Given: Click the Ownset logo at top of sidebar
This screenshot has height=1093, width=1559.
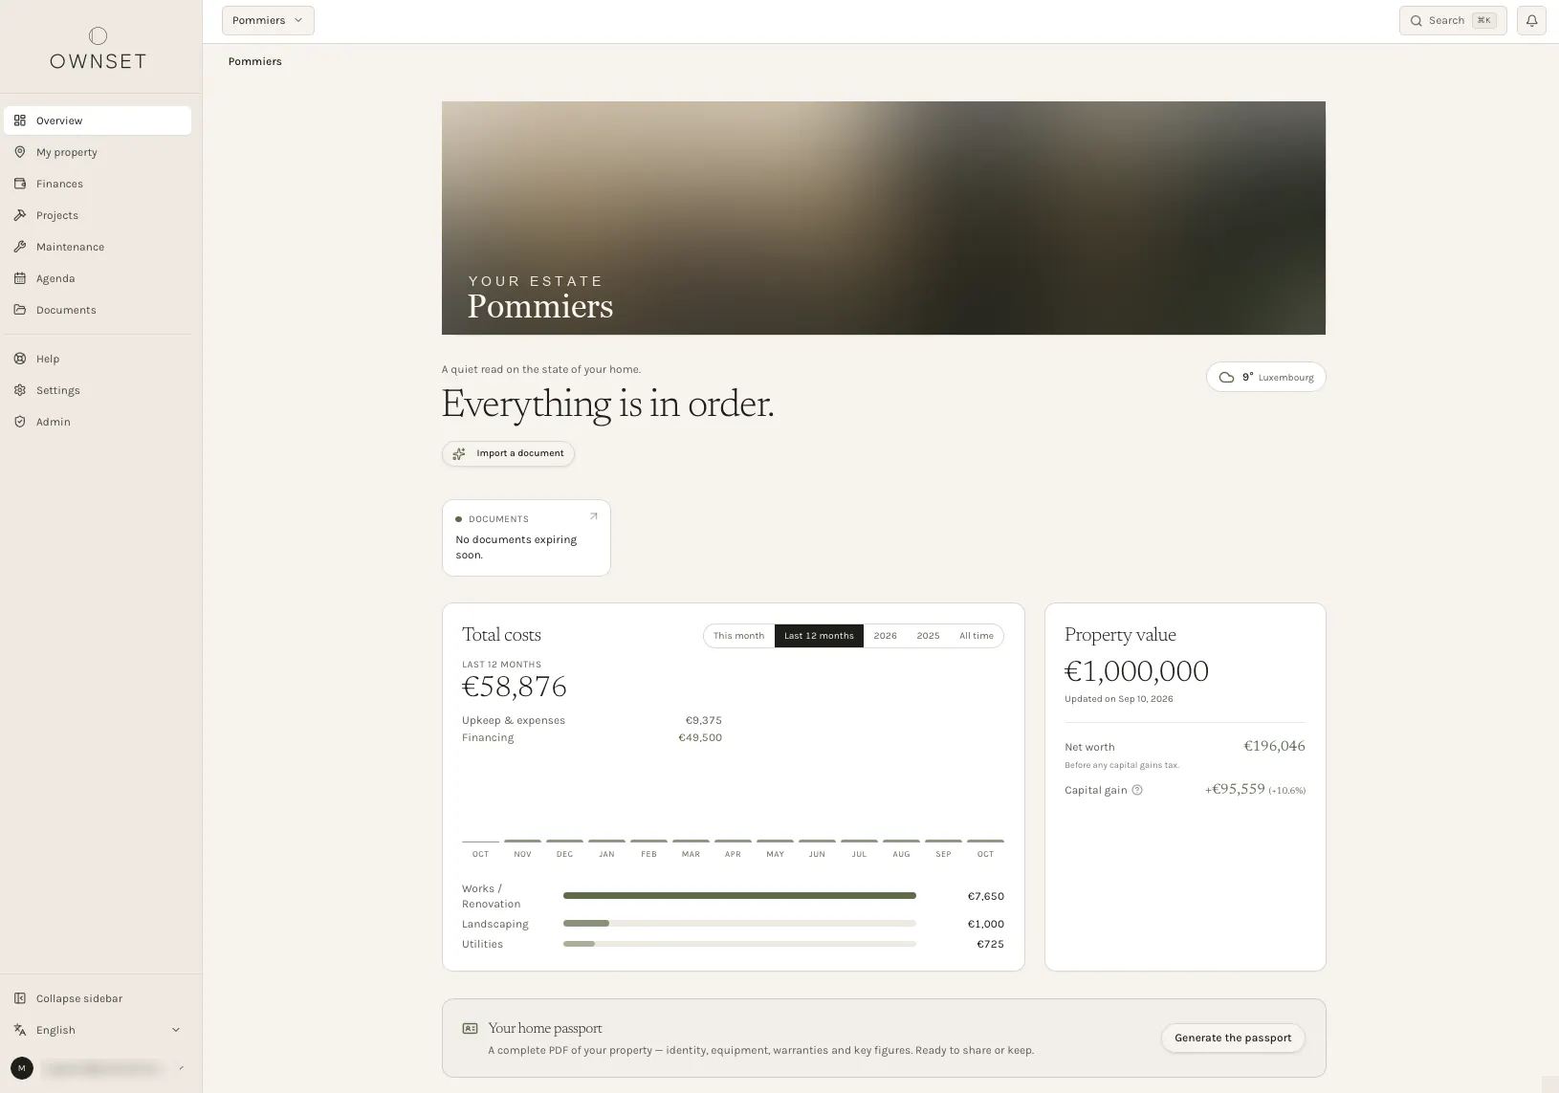Looking at the screenshot, I should (98, 49).
